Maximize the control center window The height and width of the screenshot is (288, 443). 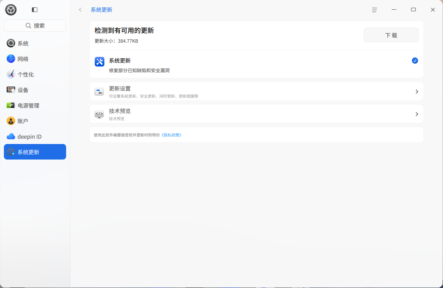(413, 10)
